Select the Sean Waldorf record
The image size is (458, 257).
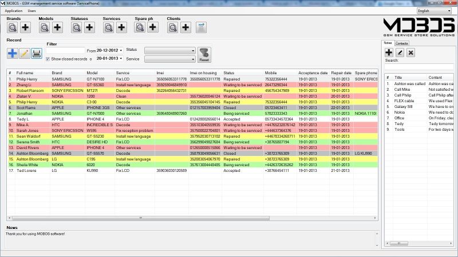click(192, 136)
